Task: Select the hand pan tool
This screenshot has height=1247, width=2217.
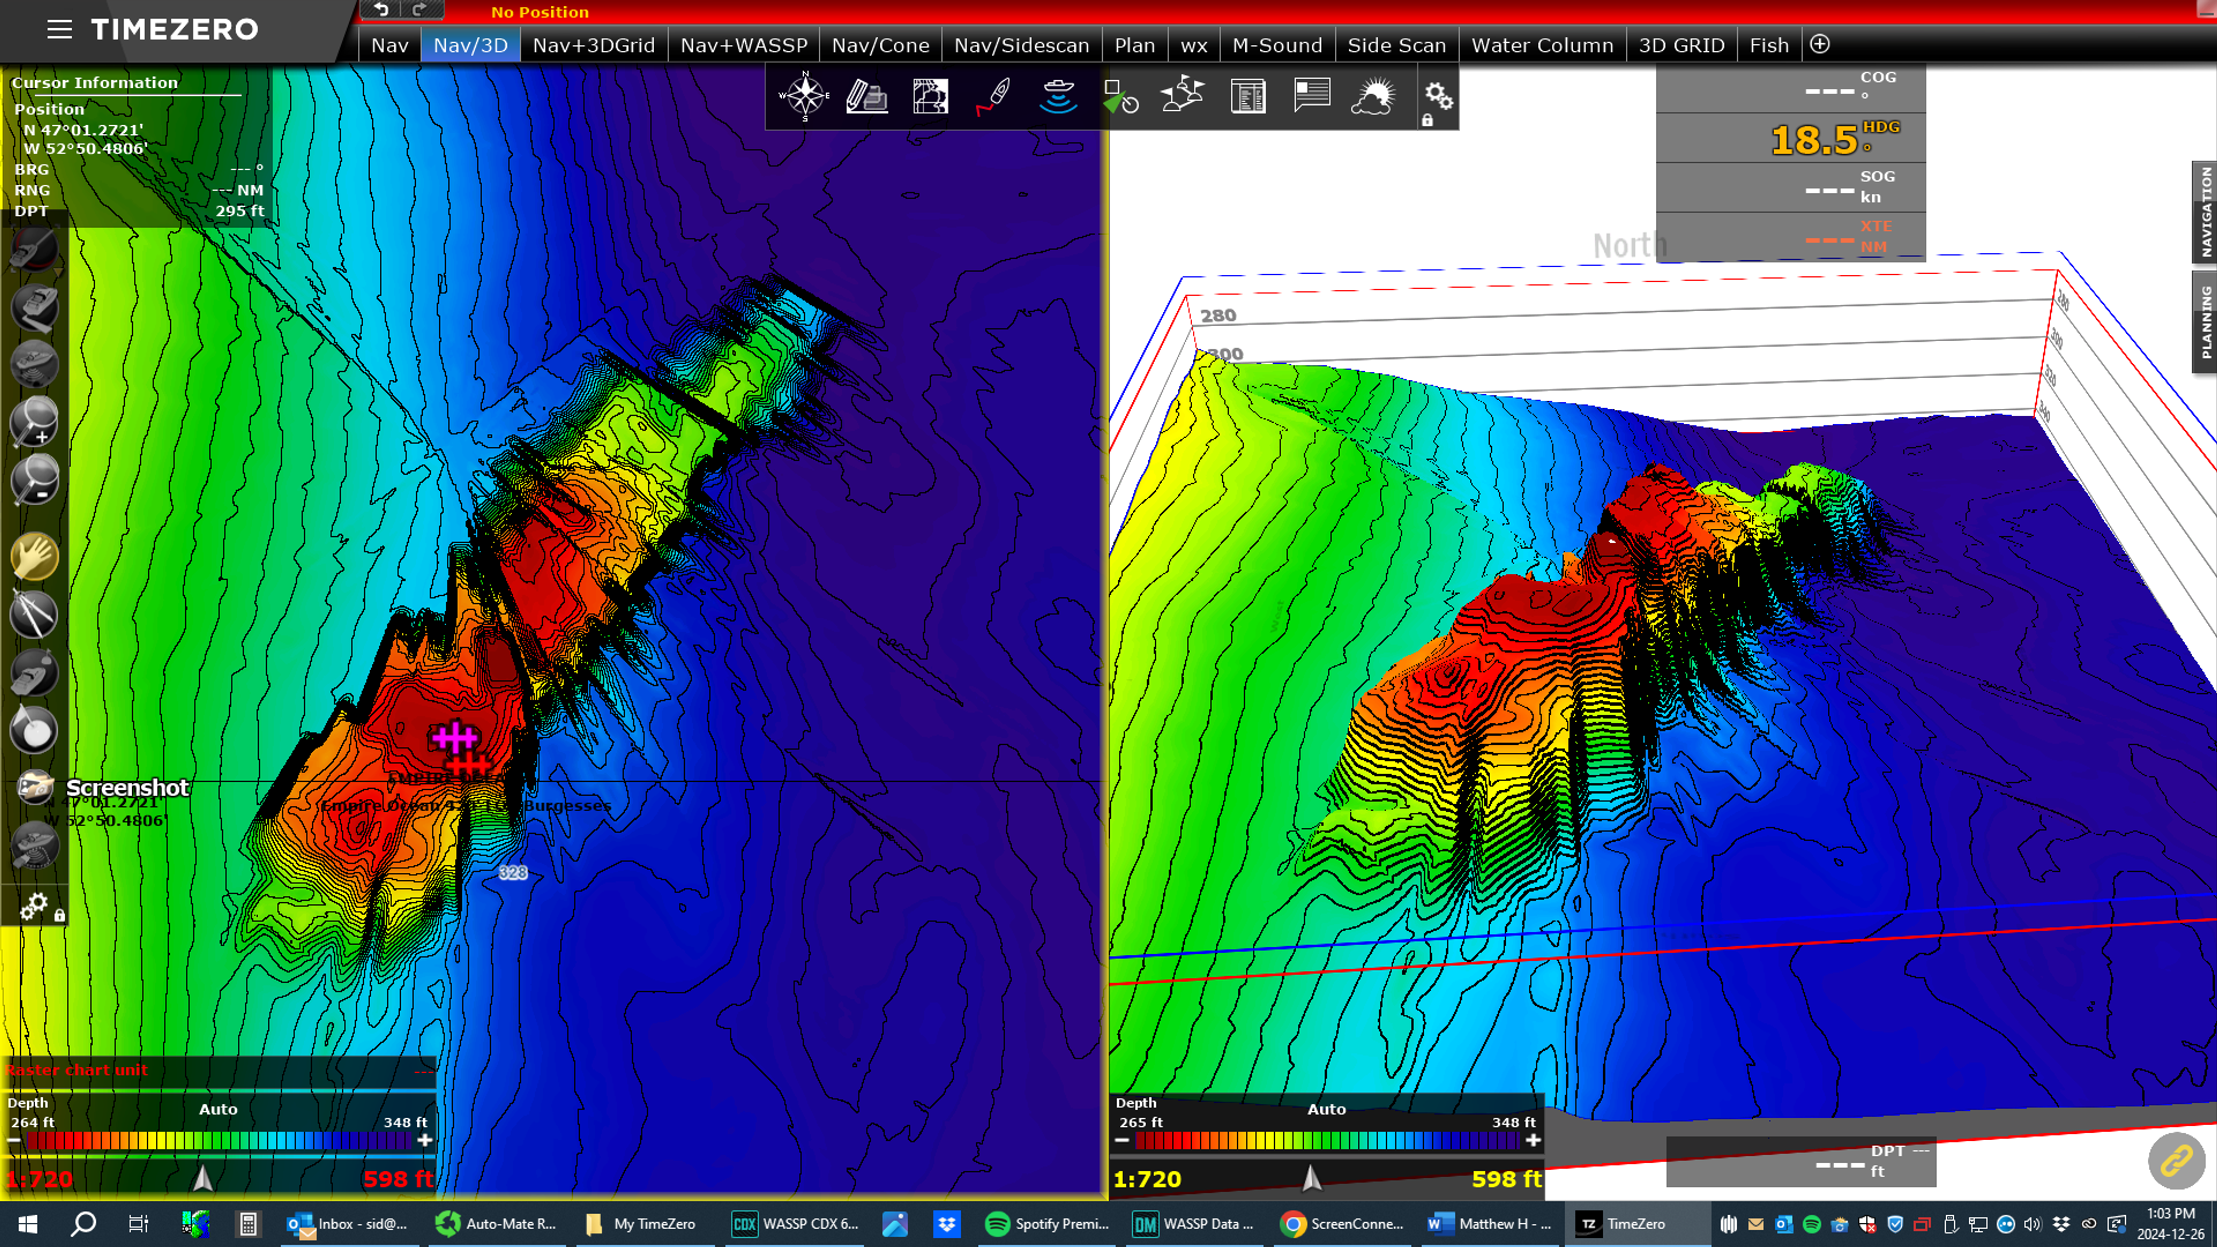Action: click(35, 557)
